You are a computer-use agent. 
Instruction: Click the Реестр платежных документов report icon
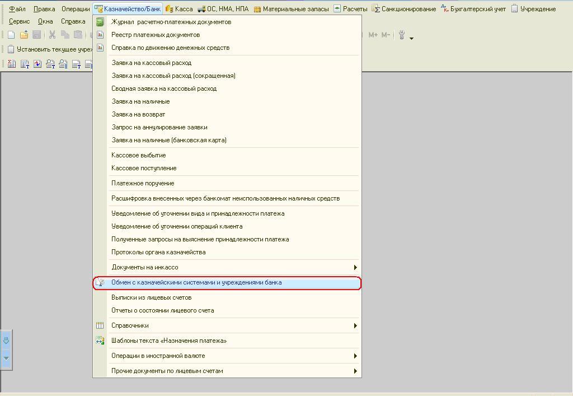[x=100, y=35]
